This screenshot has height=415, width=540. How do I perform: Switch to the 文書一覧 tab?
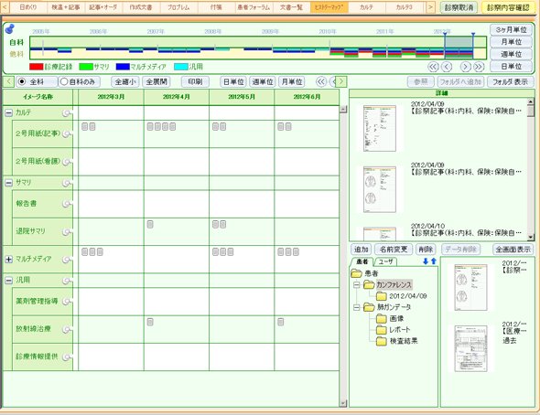click(x=291, y=7)
